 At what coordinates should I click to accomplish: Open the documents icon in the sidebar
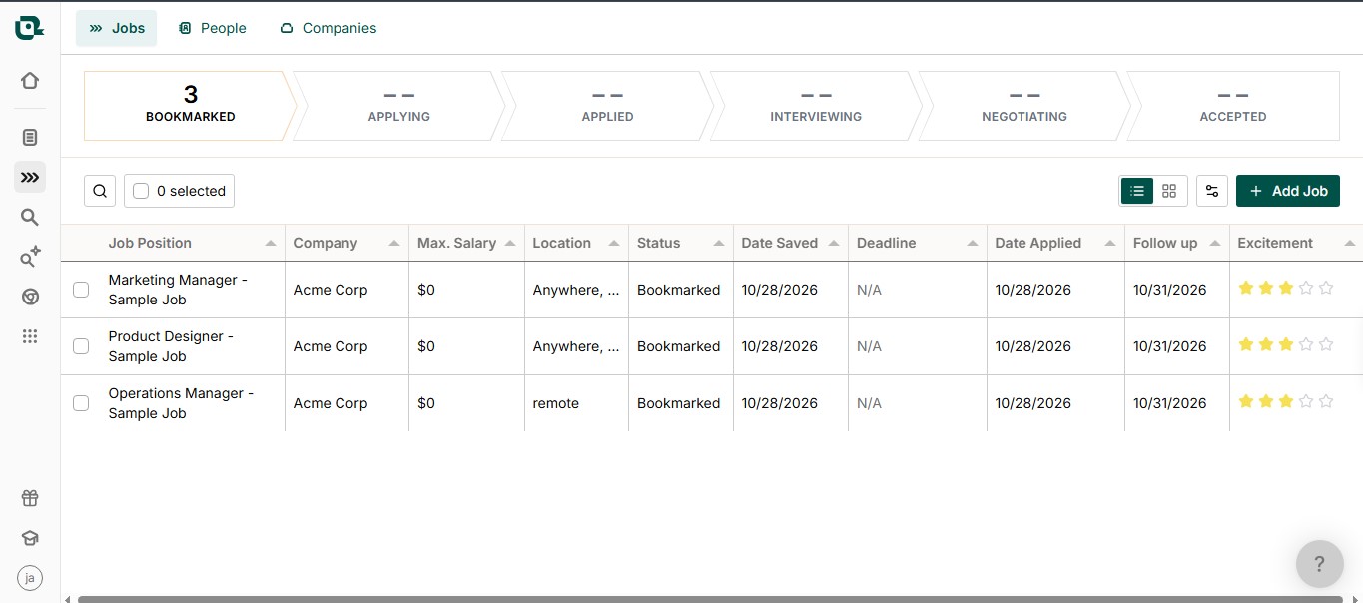[x=30, y=137]
